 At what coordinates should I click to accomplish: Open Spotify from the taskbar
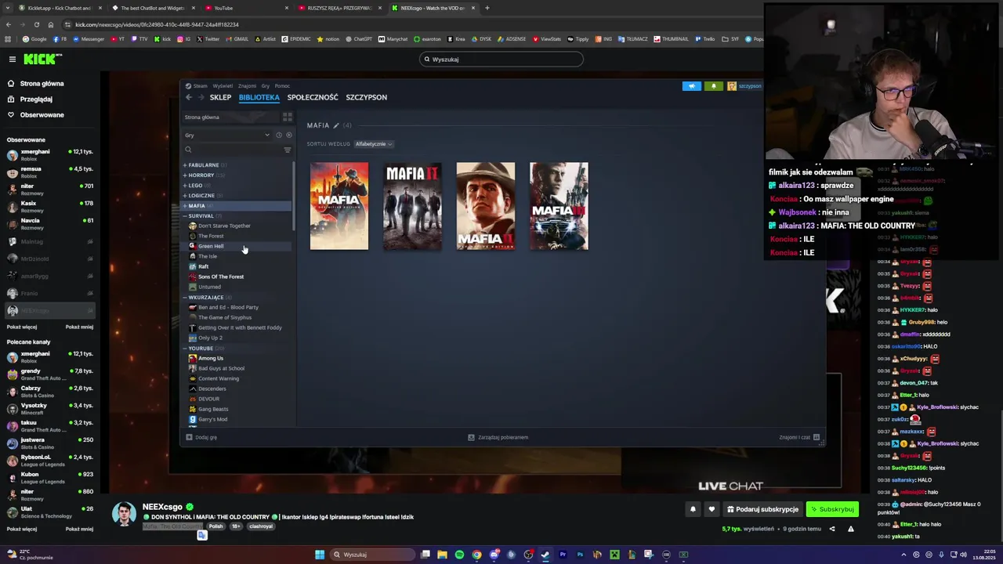pyautogui.click(x=459, y=555)
